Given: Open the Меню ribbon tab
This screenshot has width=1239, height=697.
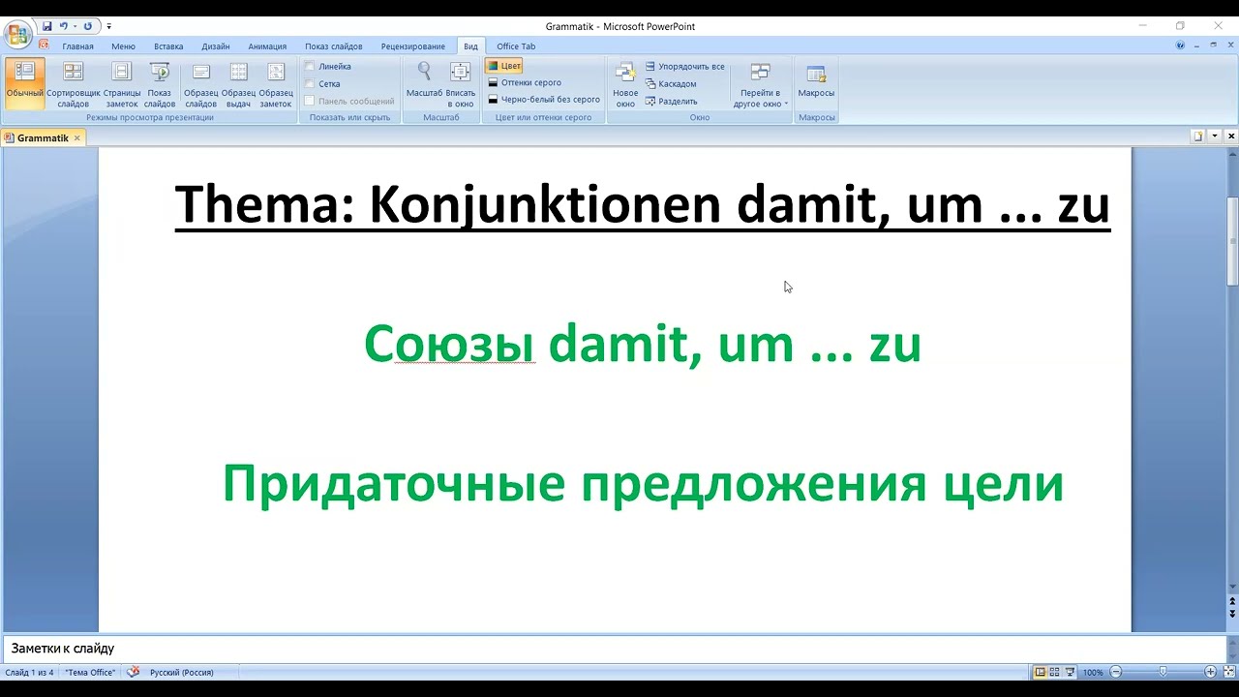Looking at the screenshot, I should tap(123, 46).
